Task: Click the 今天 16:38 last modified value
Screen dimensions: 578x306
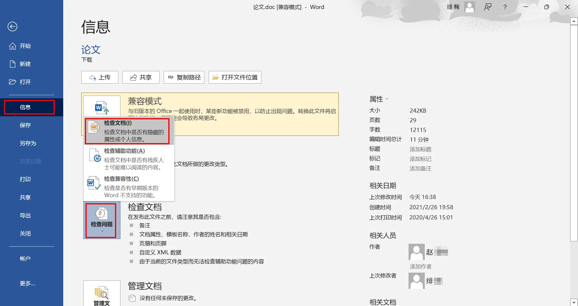Action: point(423,197)
